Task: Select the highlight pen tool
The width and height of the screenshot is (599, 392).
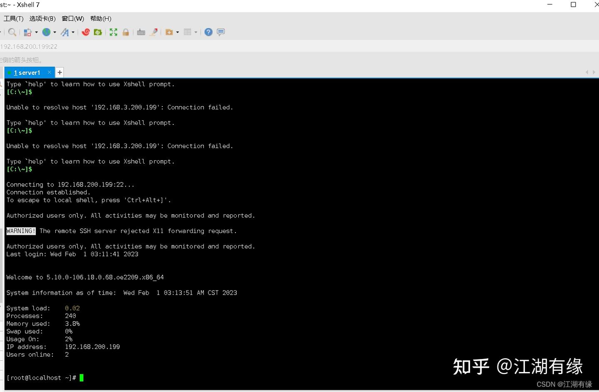Action: click(153, 32)
